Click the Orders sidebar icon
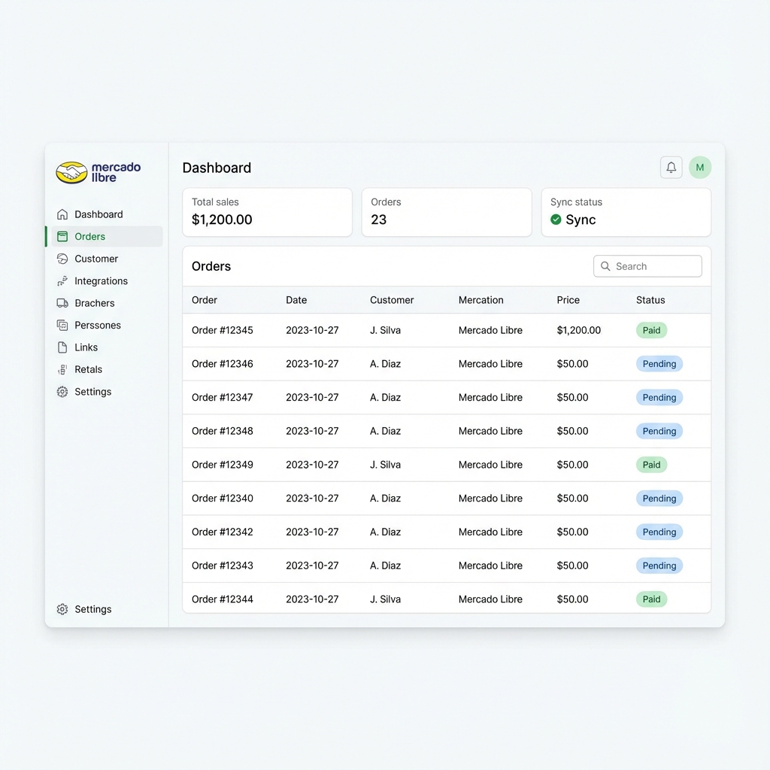The width and height of the screenshot is (770, 770). (62, 236)
